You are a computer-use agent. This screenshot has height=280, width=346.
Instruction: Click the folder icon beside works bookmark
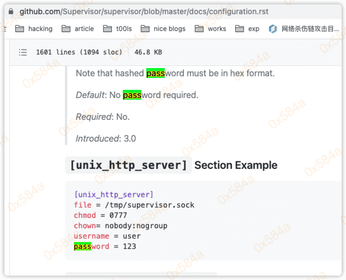199,29
